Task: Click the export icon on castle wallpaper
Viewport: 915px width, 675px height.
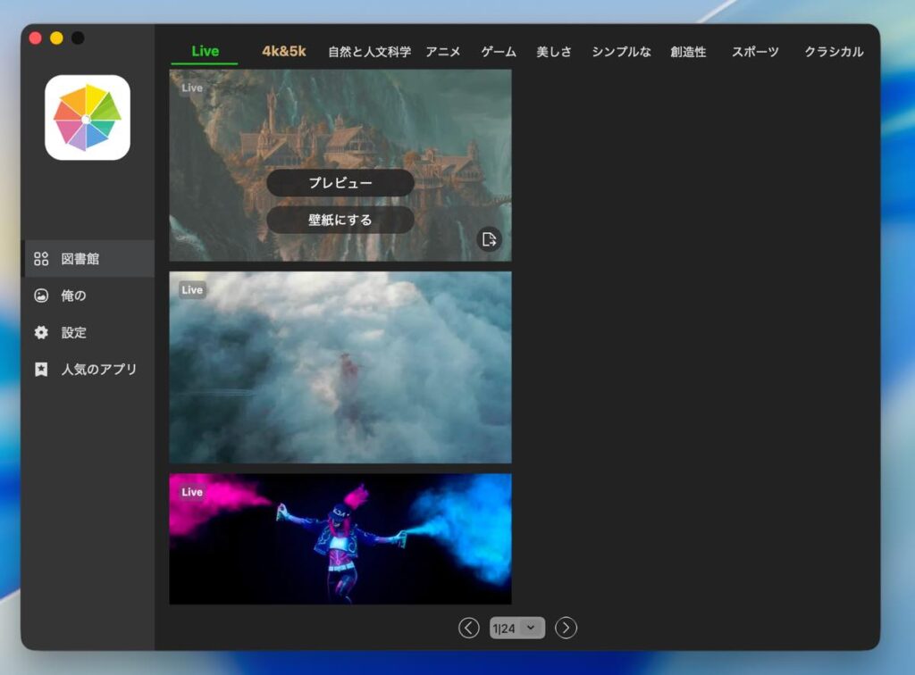Action: click(x=489, y=238)
